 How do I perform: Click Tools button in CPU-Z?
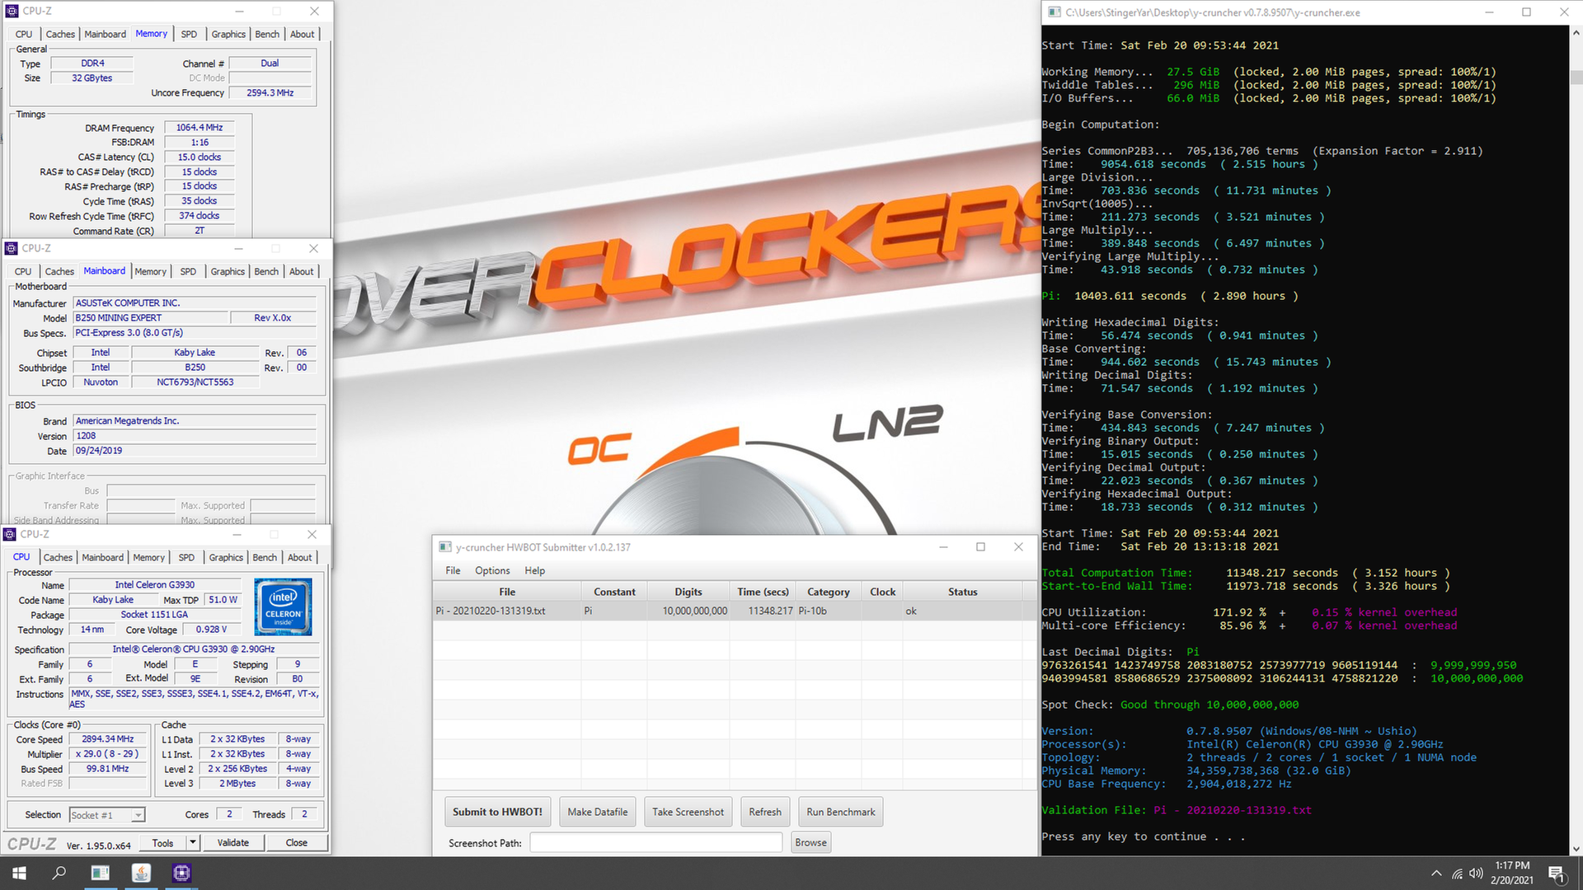[162, 842]
